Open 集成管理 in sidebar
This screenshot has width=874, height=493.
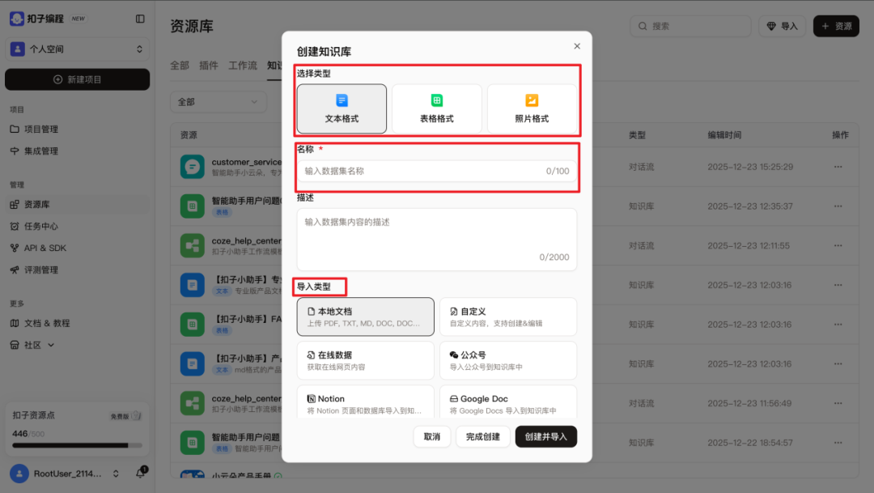(77, 151)
